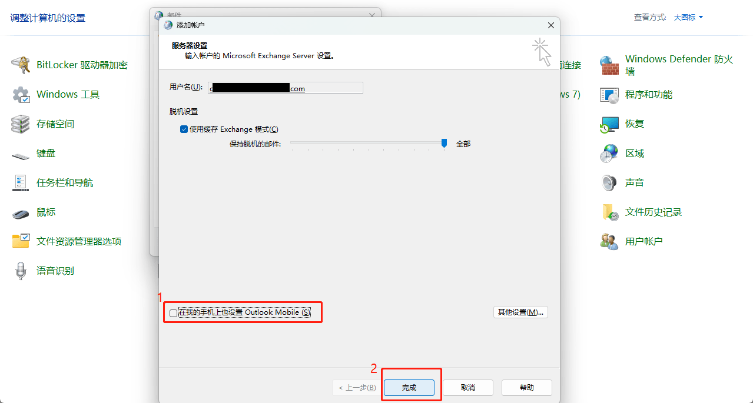This screenshot has height=403, width=753.
Task: Click 完成 to finish account setup
Action: click(409, 388)
